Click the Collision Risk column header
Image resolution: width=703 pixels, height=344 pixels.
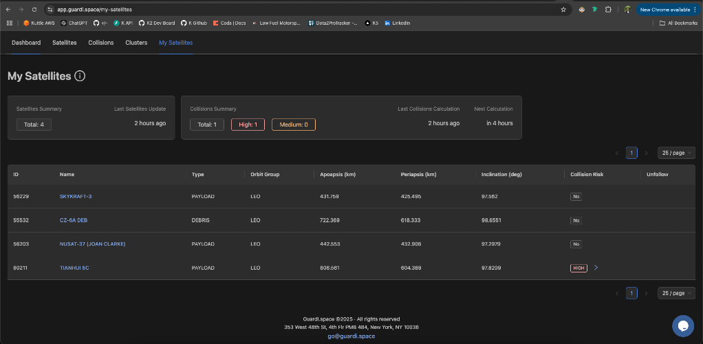(x=587, y=175)
